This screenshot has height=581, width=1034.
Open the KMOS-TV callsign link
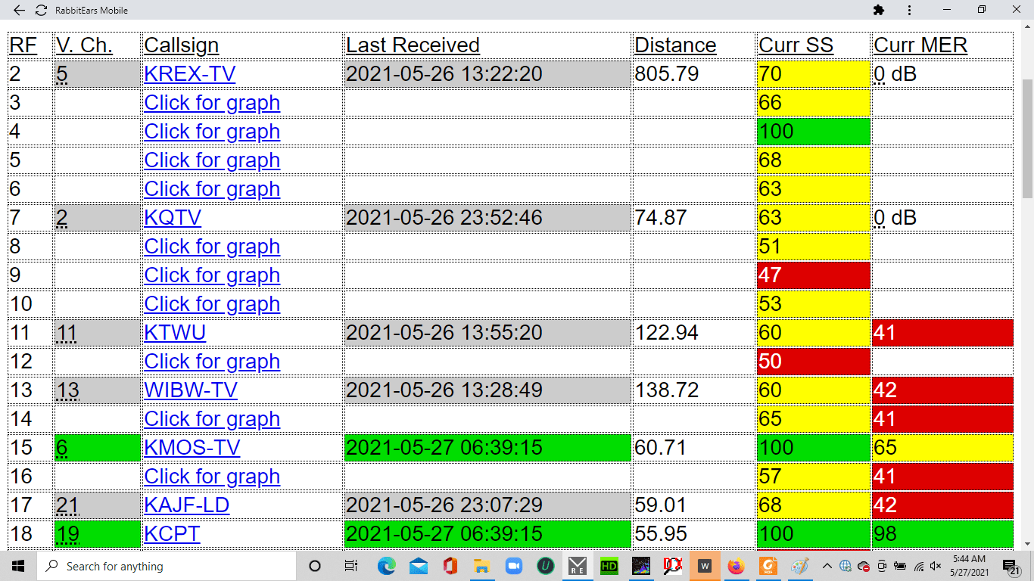pyautogui.click(x=192, y=447)
